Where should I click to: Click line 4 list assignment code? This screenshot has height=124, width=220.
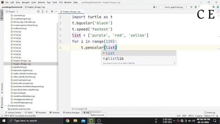tap(110, 35)
